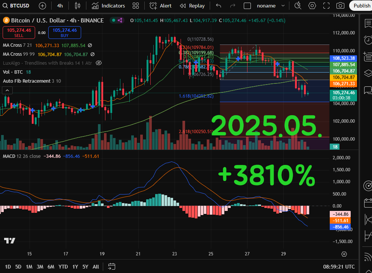
Task: Select the 1M date range
Action: pyautogui.click(x=29, y=267)
